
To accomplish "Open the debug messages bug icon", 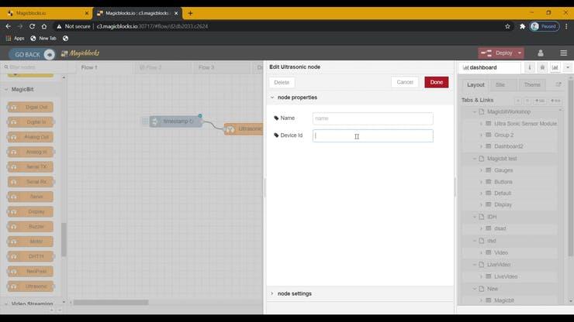I will (x=542, y=67).
